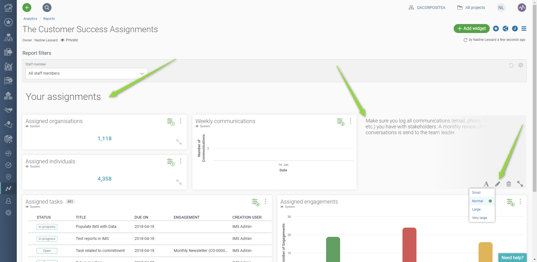This screenshot has width=537, height=262.
Task: Open the search magnifier icon
Action: 47,8
